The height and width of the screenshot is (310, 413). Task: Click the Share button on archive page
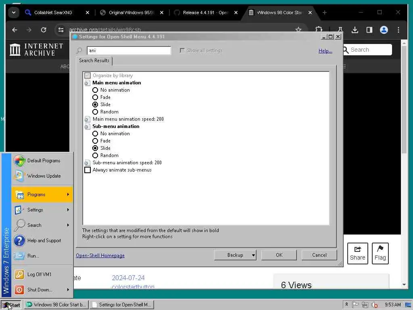point(357,253)
